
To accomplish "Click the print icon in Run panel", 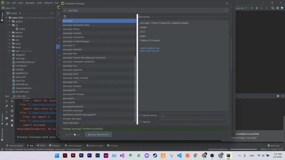I will pyautogui.click(x=12, y=120).
